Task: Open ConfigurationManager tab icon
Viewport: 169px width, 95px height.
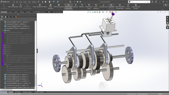Action: (9, 17)
